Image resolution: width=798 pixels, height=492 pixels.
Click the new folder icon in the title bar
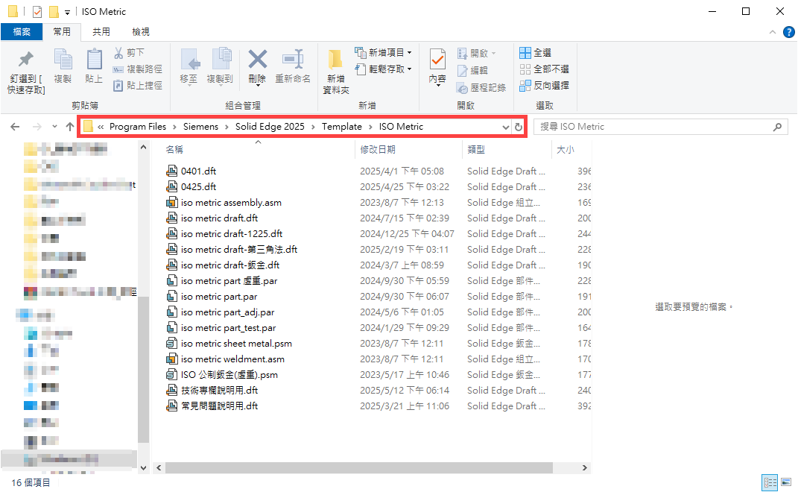tap(54, 12)
